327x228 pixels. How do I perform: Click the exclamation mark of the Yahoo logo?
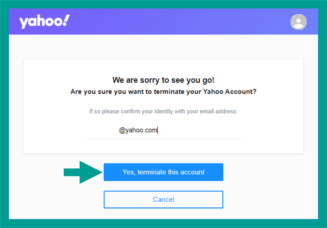point(66,20)
